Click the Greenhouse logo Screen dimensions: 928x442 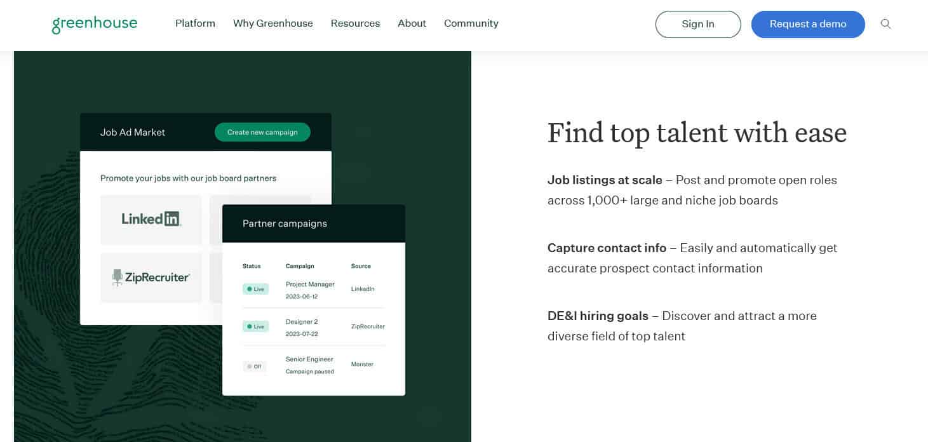[x=95, y=24]
